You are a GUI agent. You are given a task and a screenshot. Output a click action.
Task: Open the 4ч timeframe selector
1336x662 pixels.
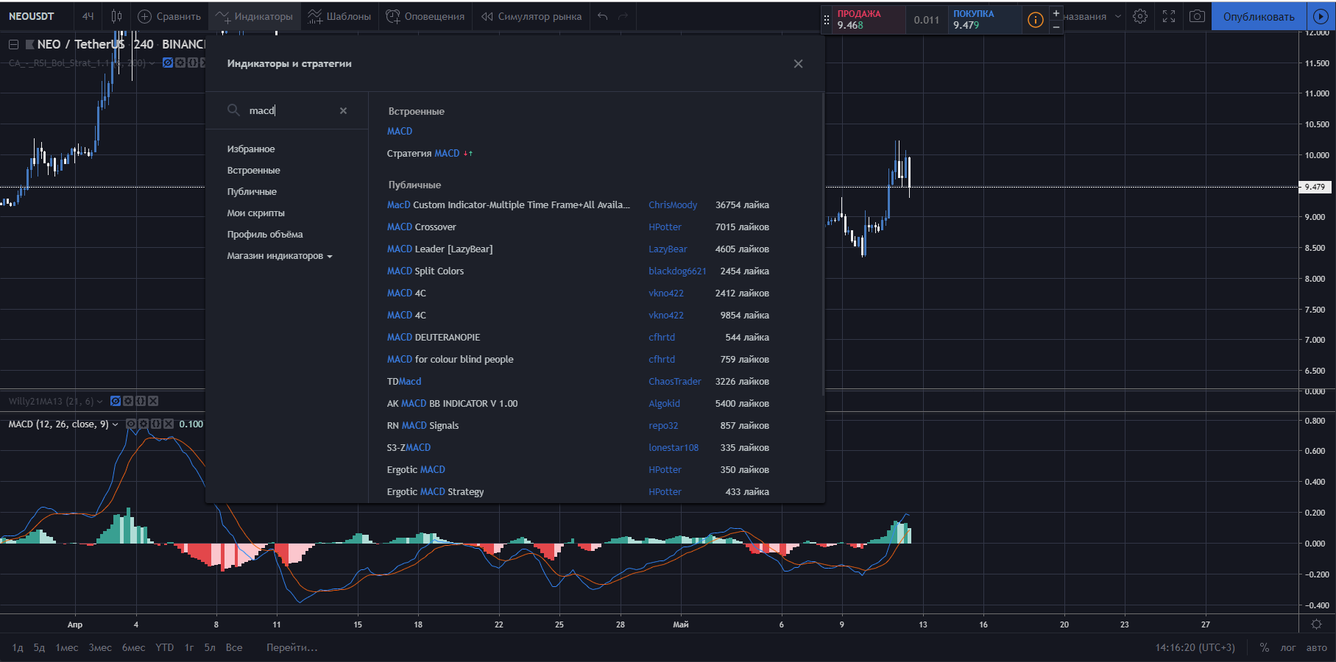tap(88, 16)
